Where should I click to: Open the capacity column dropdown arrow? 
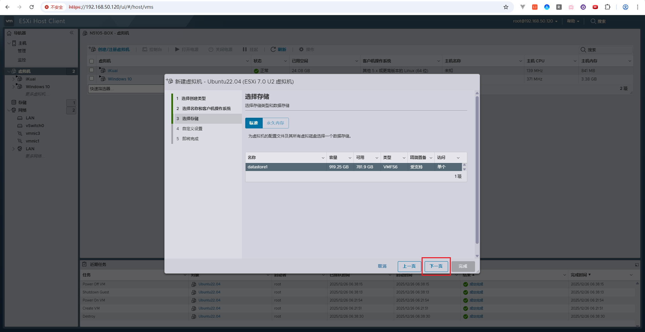point(350,158)
